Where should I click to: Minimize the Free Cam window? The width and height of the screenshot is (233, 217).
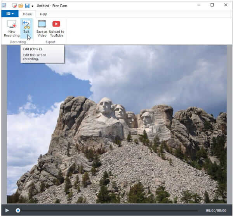point(198,5)
